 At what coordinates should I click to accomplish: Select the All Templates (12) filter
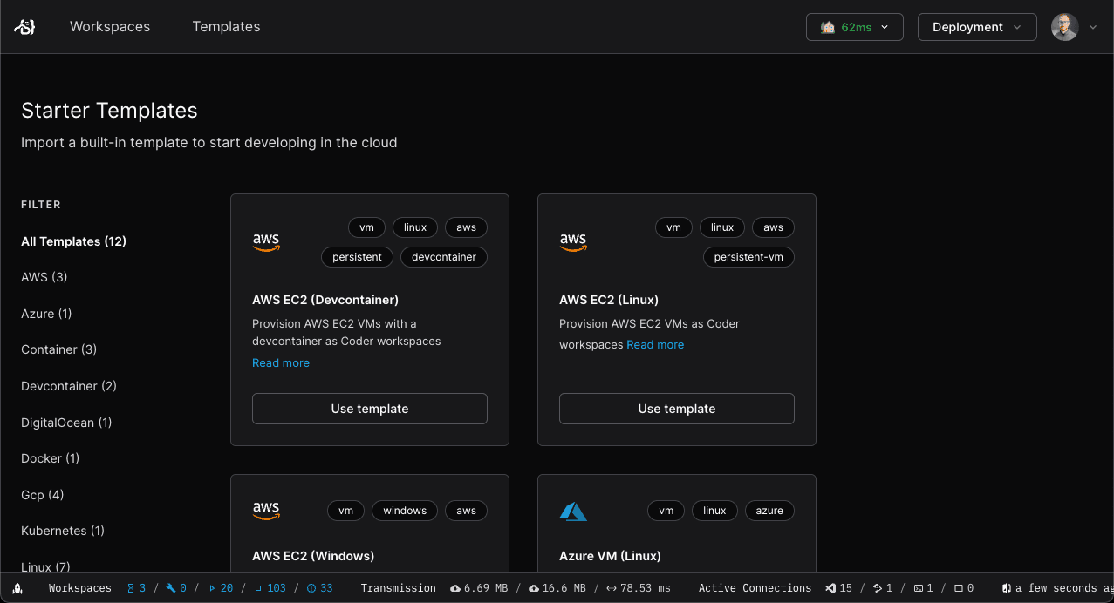[74, 241]
